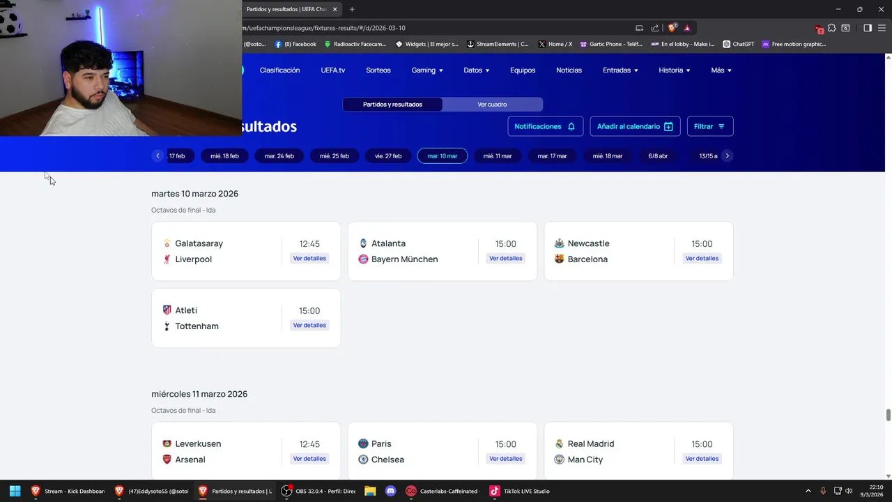
Task: Open Equipos nav item
Action: (523, 70)
